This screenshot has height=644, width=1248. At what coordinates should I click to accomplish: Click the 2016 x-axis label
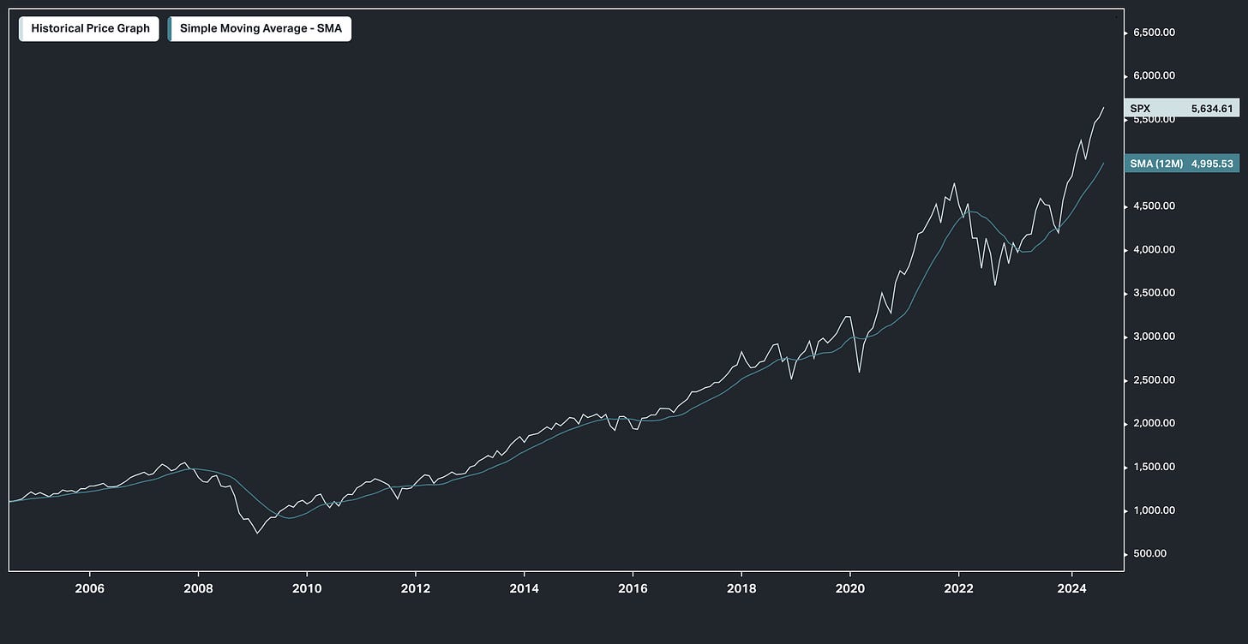(x=633, y=588)
